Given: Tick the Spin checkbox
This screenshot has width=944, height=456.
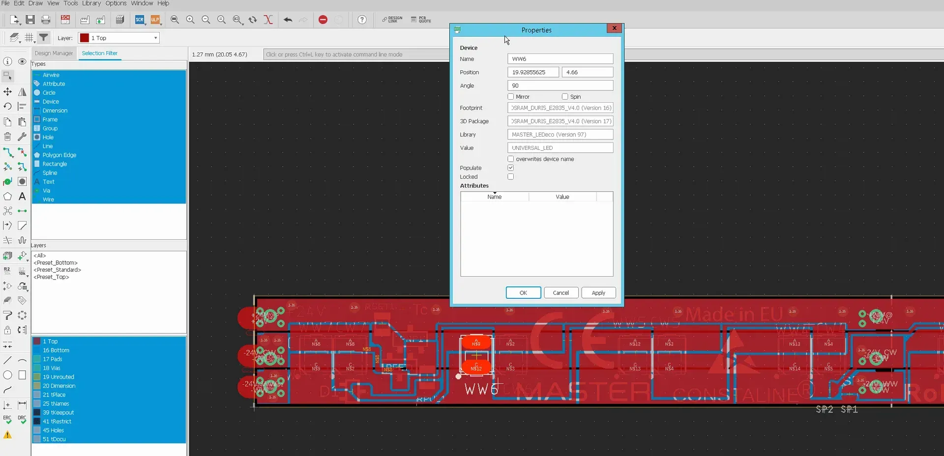Looking at the screenshot, I should click(565, 97).
